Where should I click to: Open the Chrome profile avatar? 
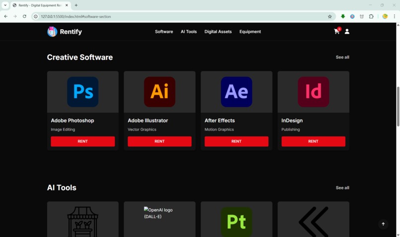point(385,16)
